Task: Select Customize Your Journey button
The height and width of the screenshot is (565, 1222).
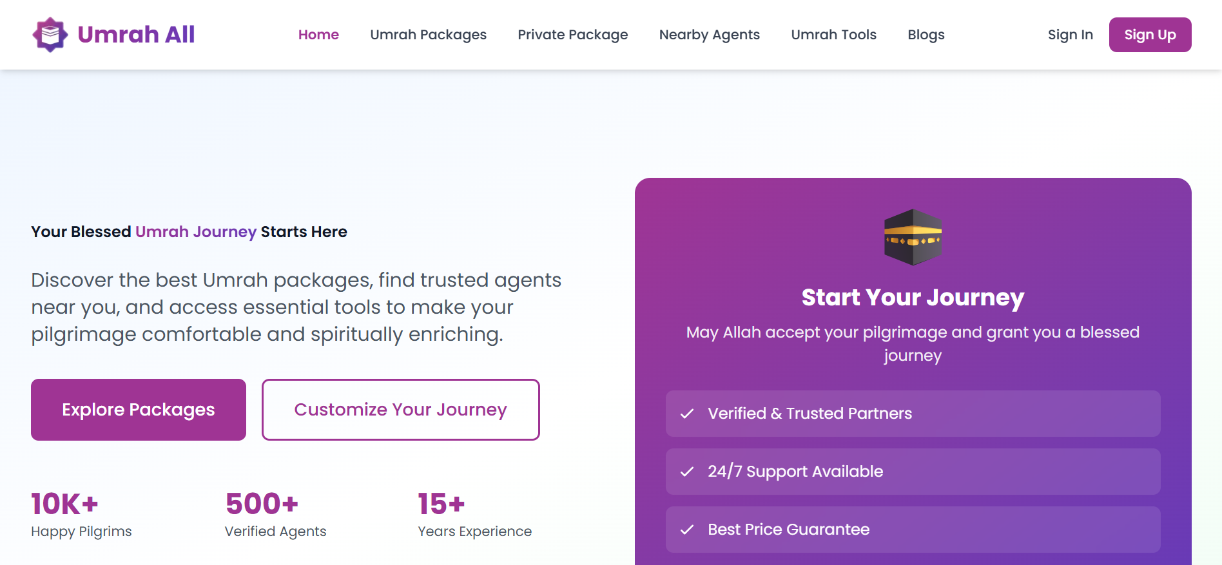Action: coord(400,410)
